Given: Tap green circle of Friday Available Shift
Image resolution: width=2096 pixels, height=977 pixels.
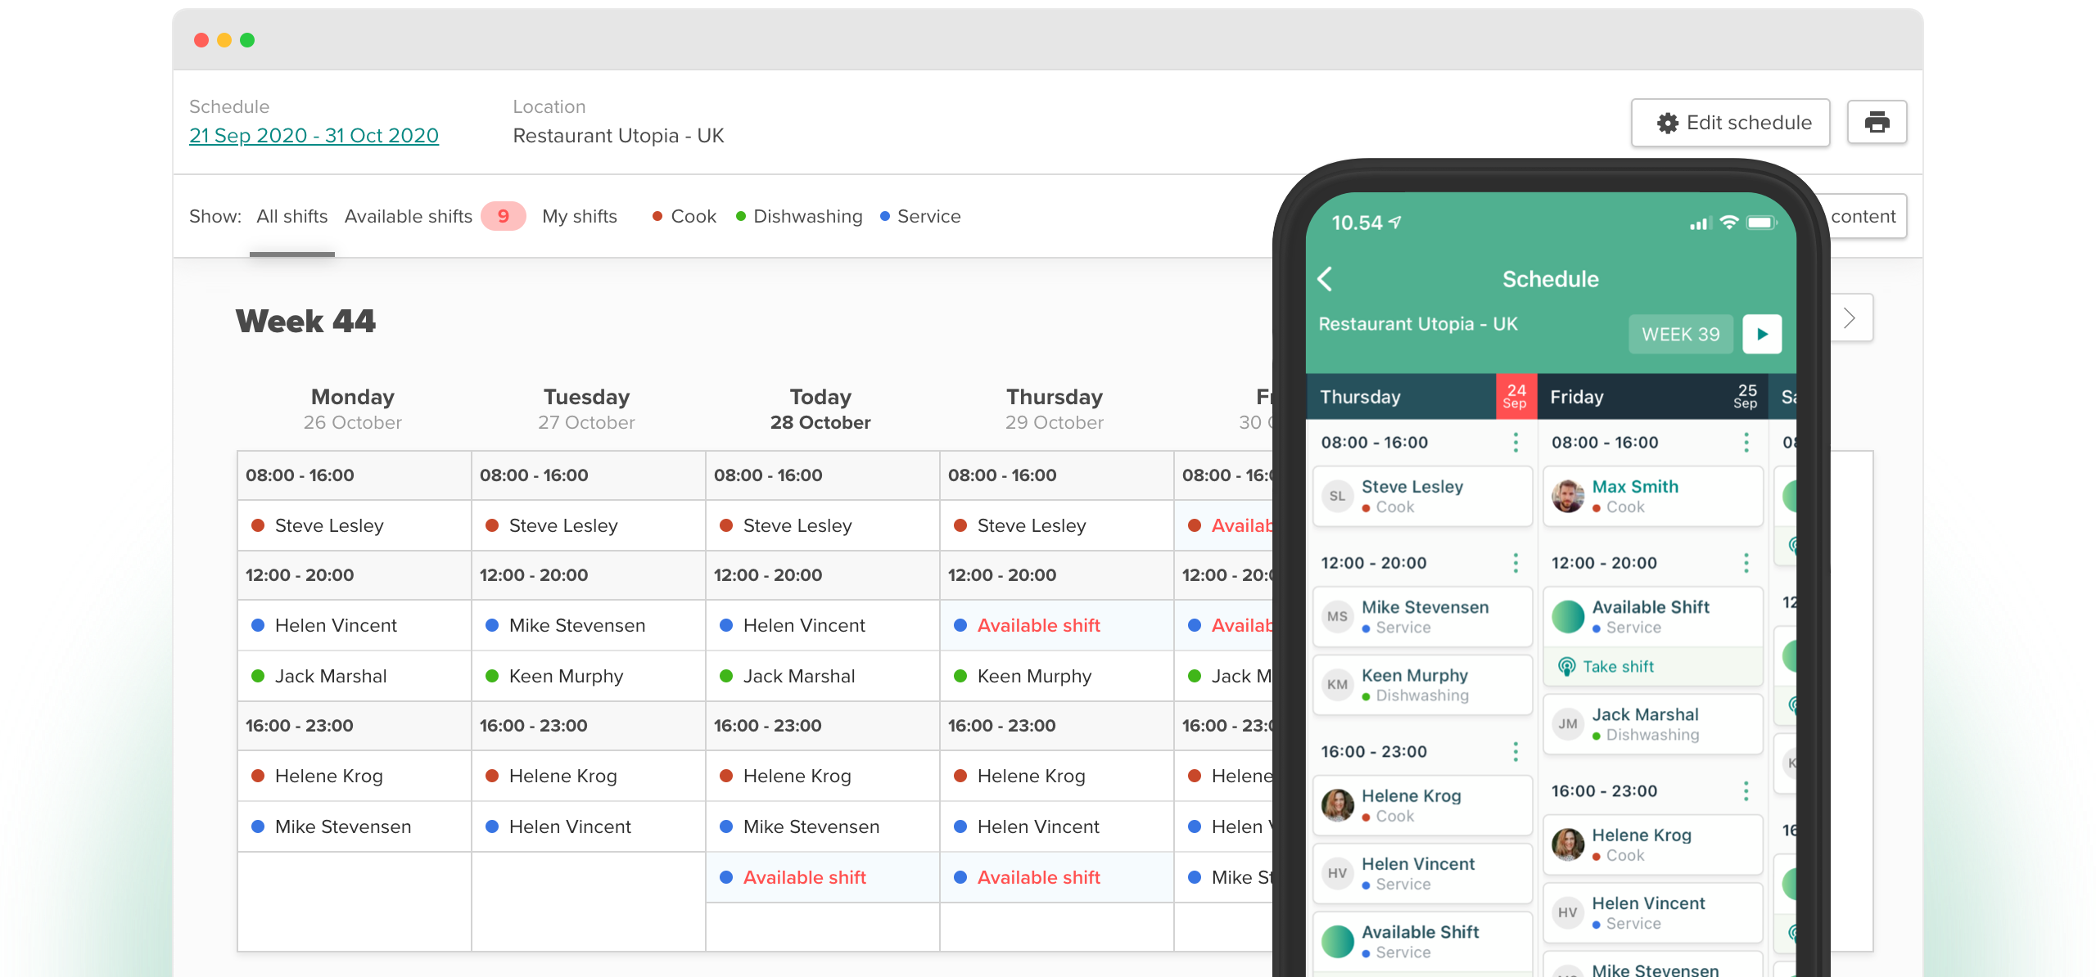Looking at the screenshot, I should coord(1568,616).
